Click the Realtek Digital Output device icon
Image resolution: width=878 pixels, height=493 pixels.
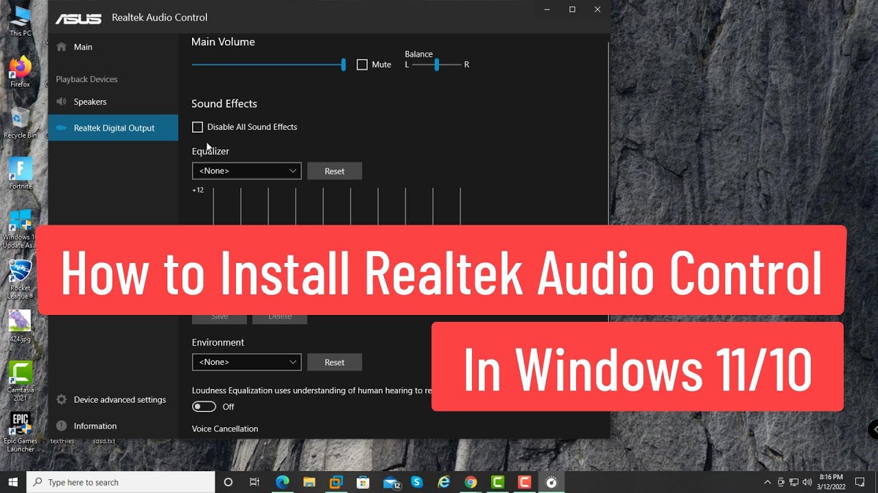coord(61,127)
